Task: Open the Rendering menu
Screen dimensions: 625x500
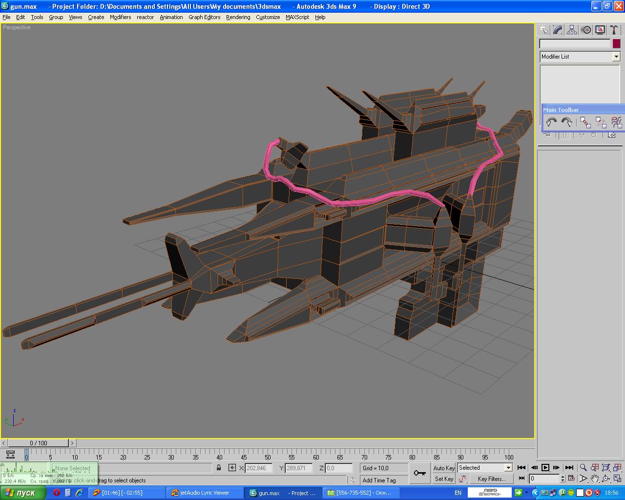Action: point(238,17)
